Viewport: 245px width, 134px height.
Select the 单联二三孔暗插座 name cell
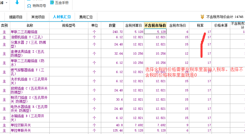(30, 32)
